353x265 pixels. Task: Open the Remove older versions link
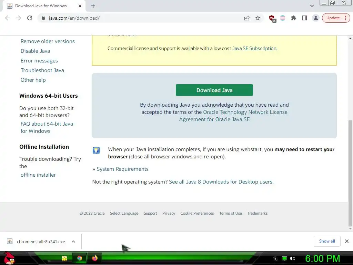[x=48, y=41]
